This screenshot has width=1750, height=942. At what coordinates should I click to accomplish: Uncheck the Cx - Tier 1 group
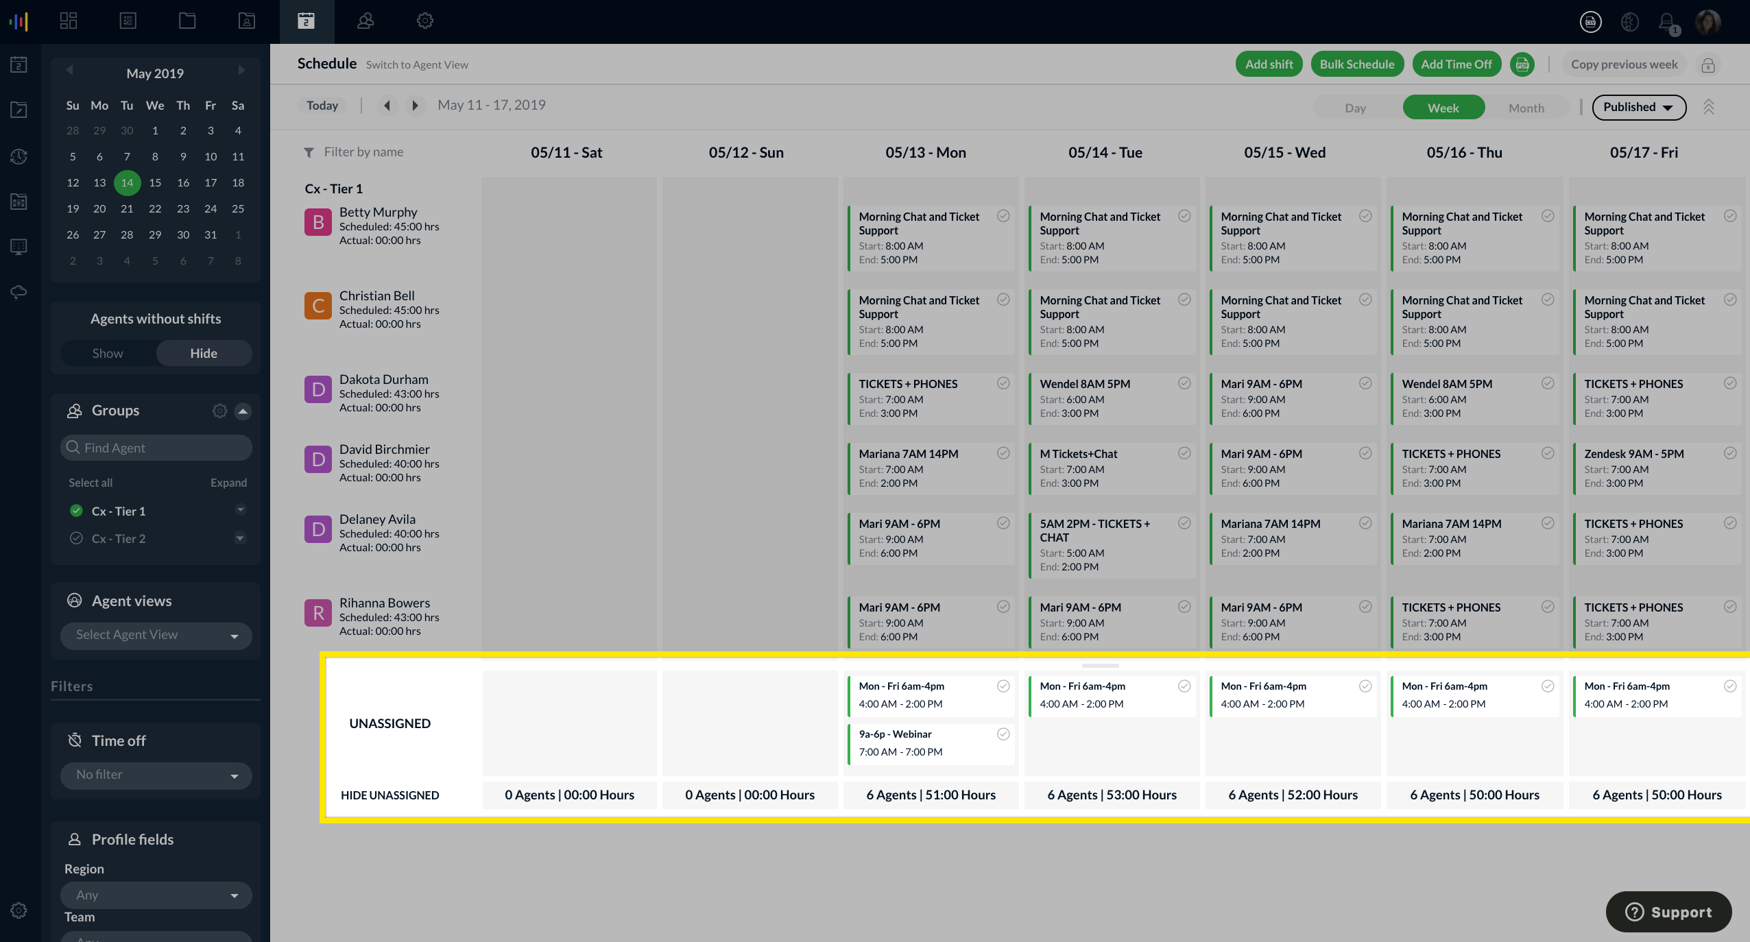(x=77, y=511)
